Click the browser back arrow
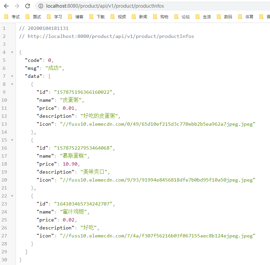270x265 pixels. point(6,6)
